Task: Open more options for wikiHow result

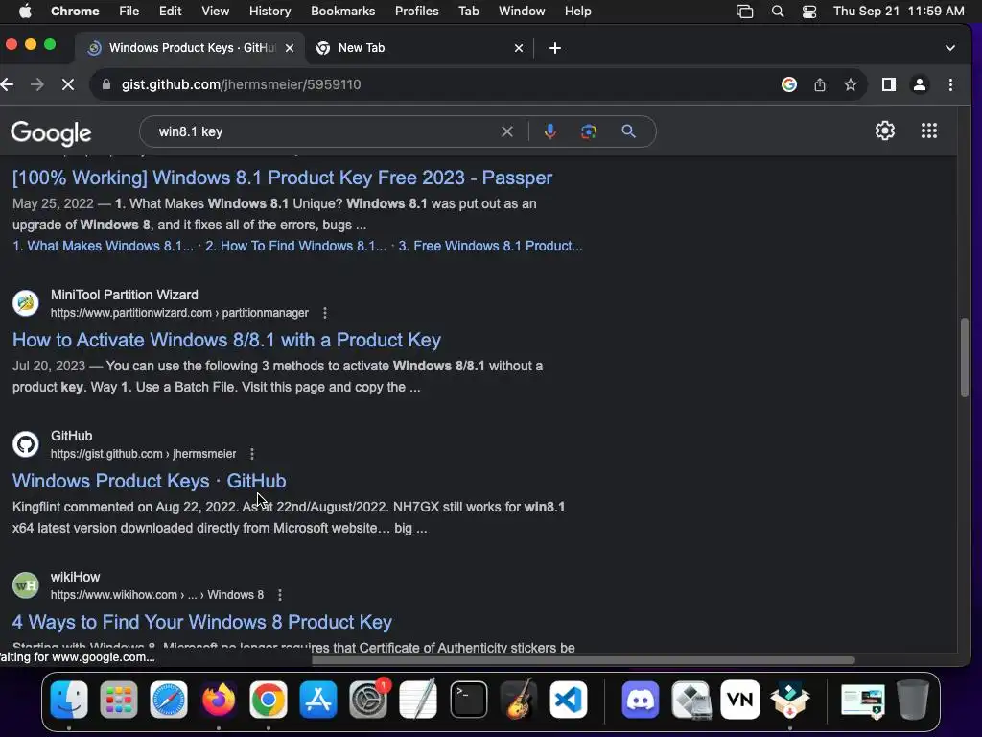Action: [279, 595]
